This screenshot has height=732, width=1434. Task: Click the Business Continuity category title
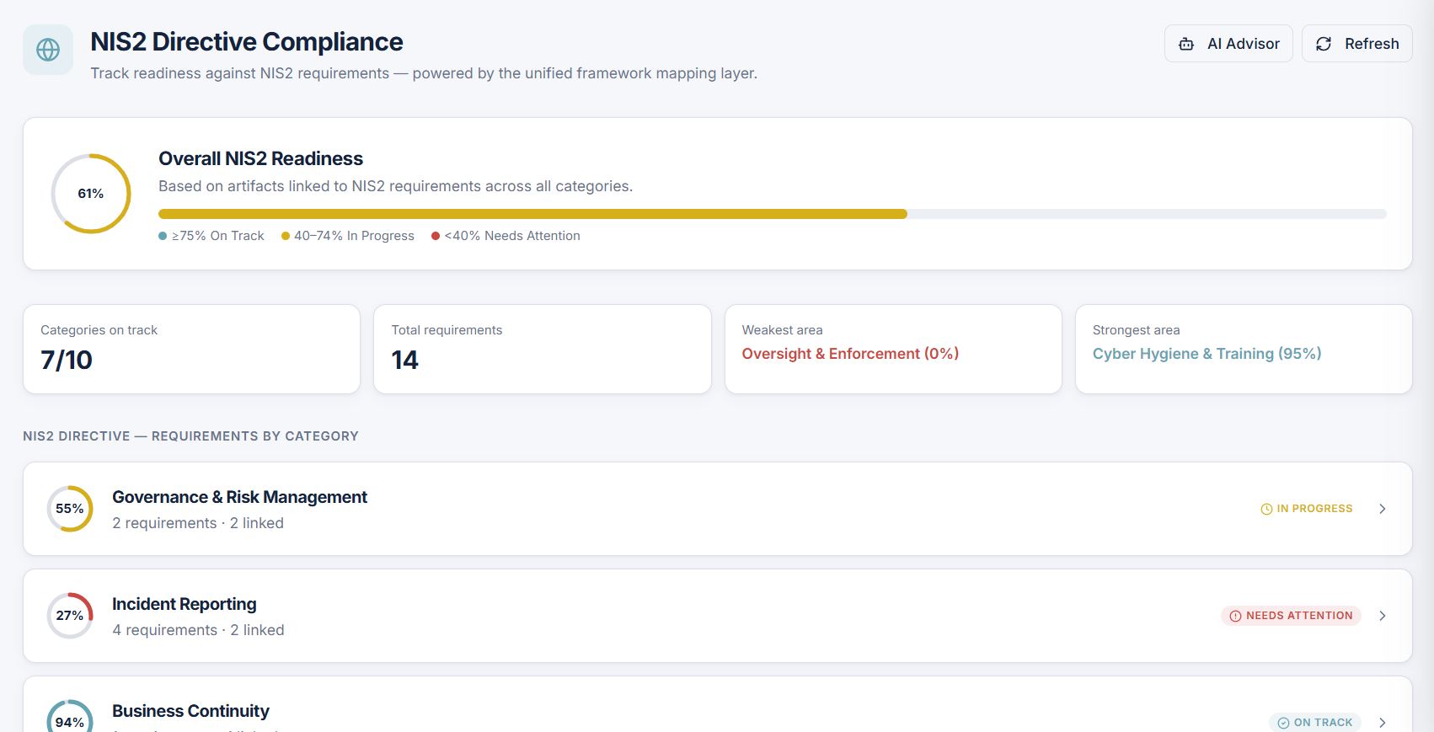[190, 711]
